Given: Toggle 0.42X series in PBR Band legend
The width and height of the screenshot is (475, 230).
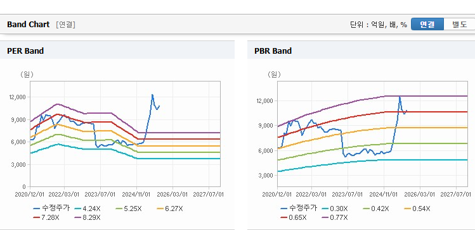Looking at the screenshot, I should coord(376,209).
